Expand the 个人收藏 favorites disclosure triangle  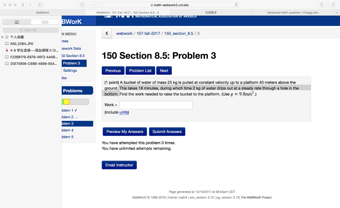(3, 37)
